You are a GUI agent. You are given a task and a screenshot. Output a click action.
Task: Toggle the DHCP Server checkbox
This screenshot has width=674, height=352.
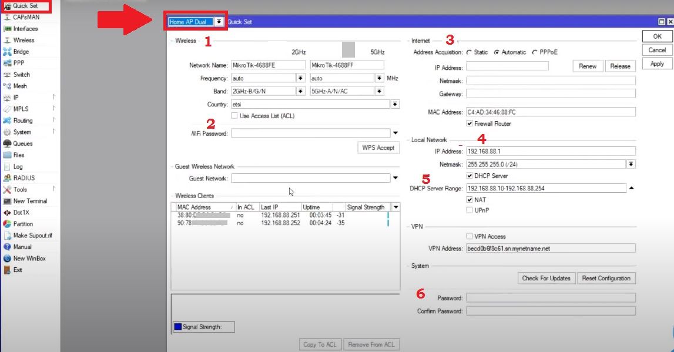[x=470, y=176]
